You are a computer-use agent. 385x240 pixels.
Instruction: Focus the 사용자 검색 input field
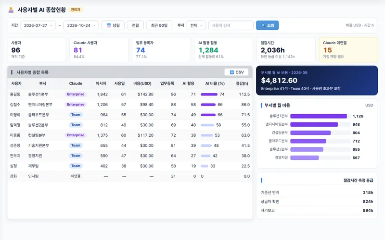tap(231, 25)
